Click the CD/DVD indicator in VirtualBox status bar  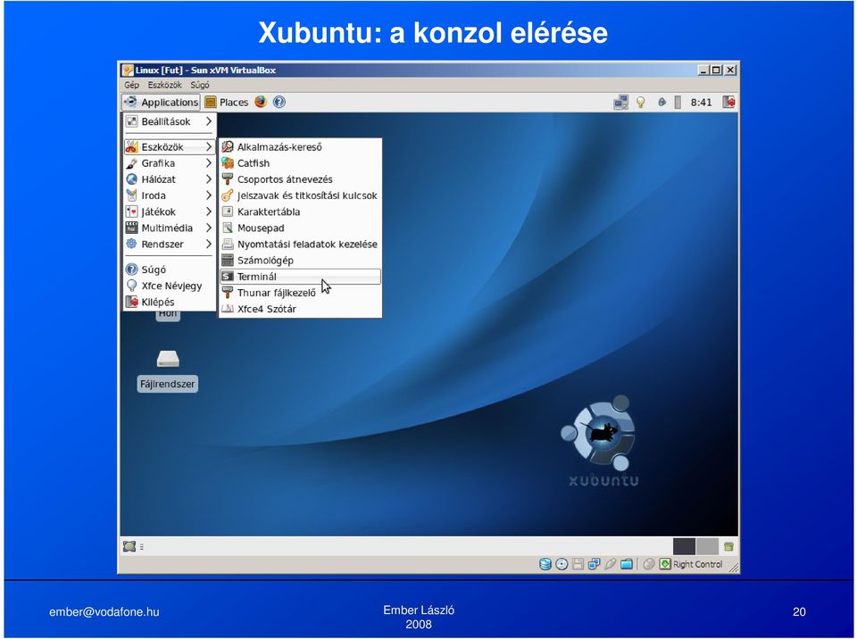tap(562, 564)
